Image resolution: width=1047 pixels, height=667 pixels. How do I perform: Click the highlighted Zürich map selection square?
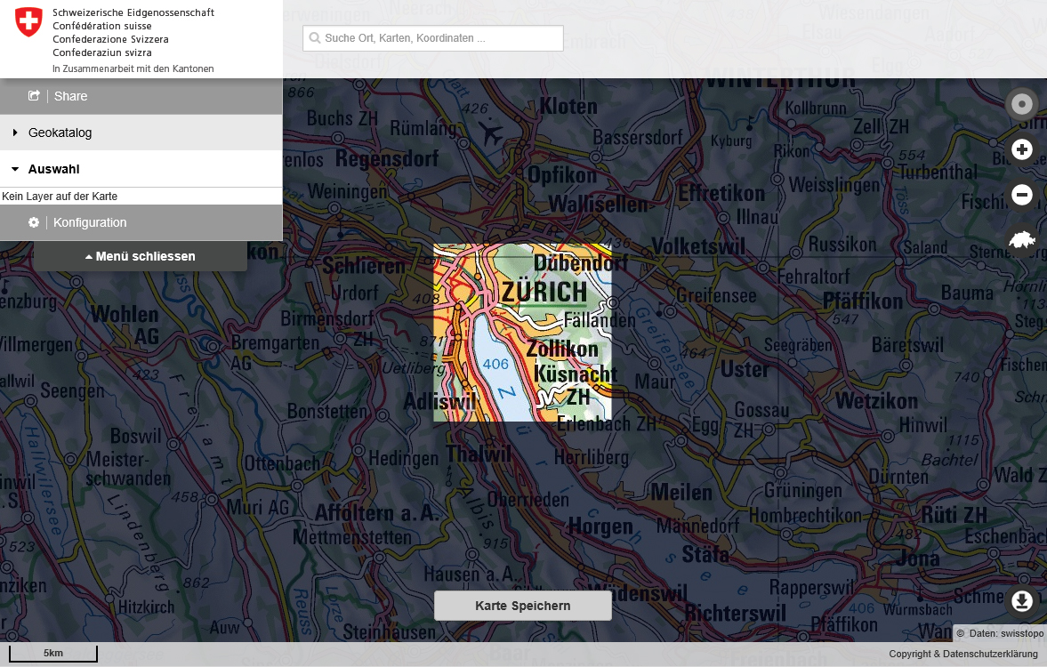tap(522, 333)
